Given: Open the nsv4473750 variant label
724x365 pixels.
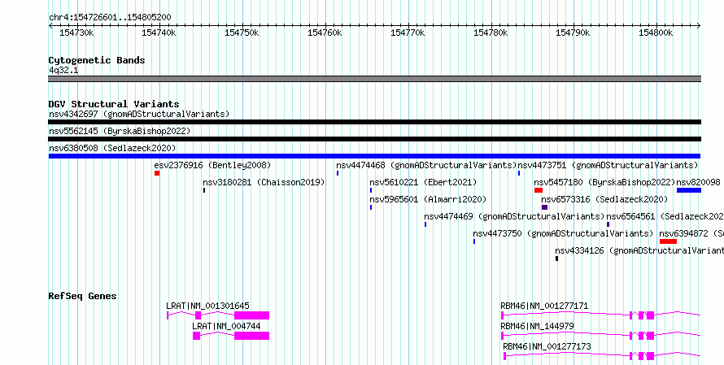Looking at the screenshot, I should coord(563,233).
